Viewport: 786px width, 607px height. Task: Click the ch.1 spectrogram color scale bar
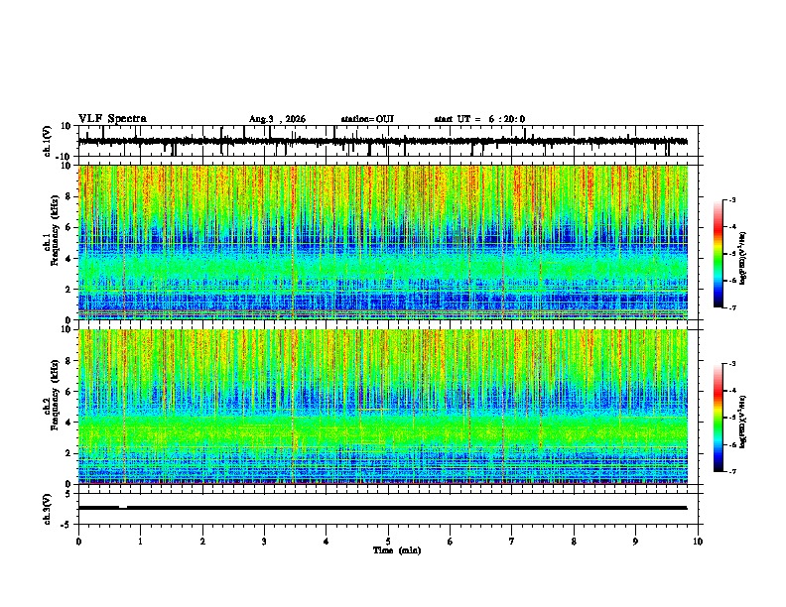pyautogui.click(x=719, y=254)
